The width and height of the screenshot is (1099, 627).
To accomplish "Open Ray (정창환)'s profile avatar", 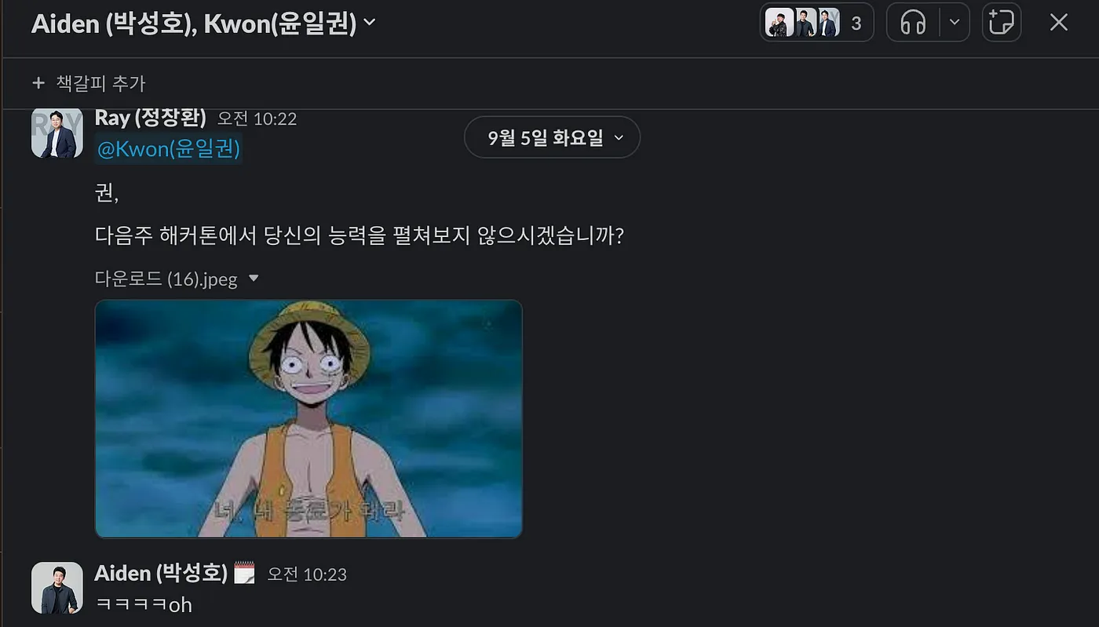I will 57,132.
